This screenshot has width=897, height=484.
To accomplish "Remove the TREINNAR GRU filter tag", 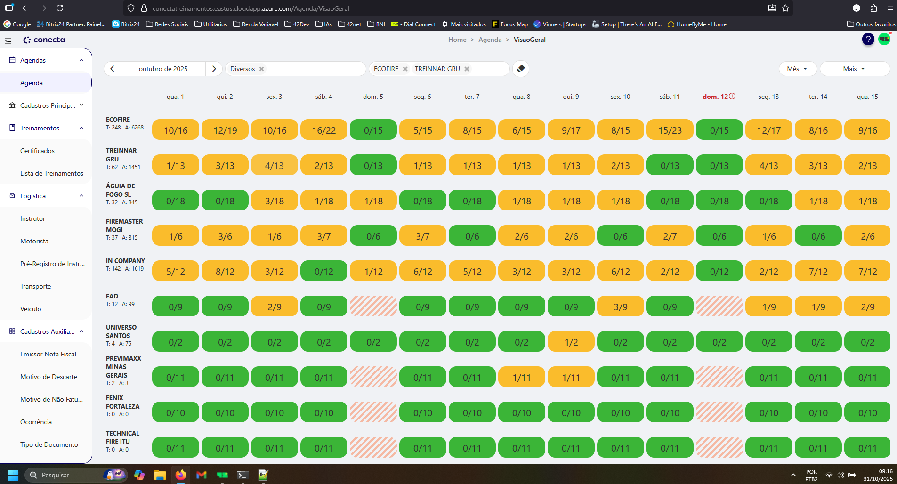I will (x=467, y=69).
